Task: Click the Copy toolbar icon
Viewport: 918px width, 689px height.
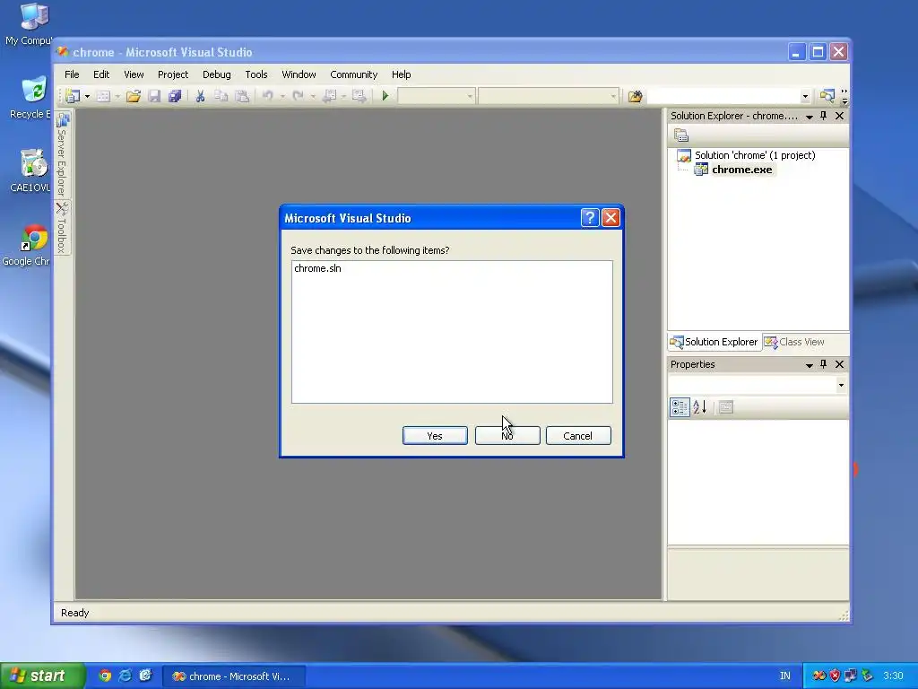Action: 221,96
